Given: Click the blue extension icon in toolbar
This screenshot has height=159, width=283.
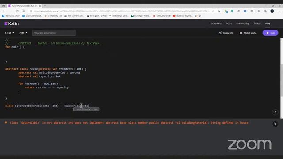Looking at the screenshot, I should pos(245,11).
